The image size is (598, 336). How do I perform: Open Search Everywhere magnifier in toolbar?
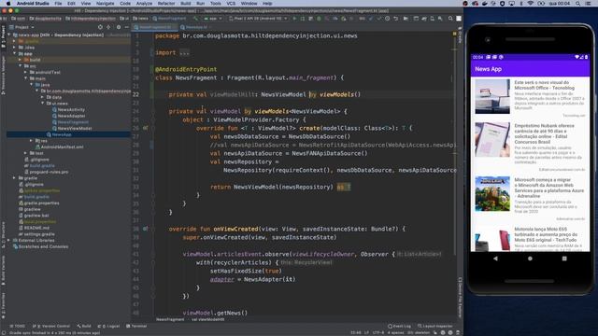(450, 19)
